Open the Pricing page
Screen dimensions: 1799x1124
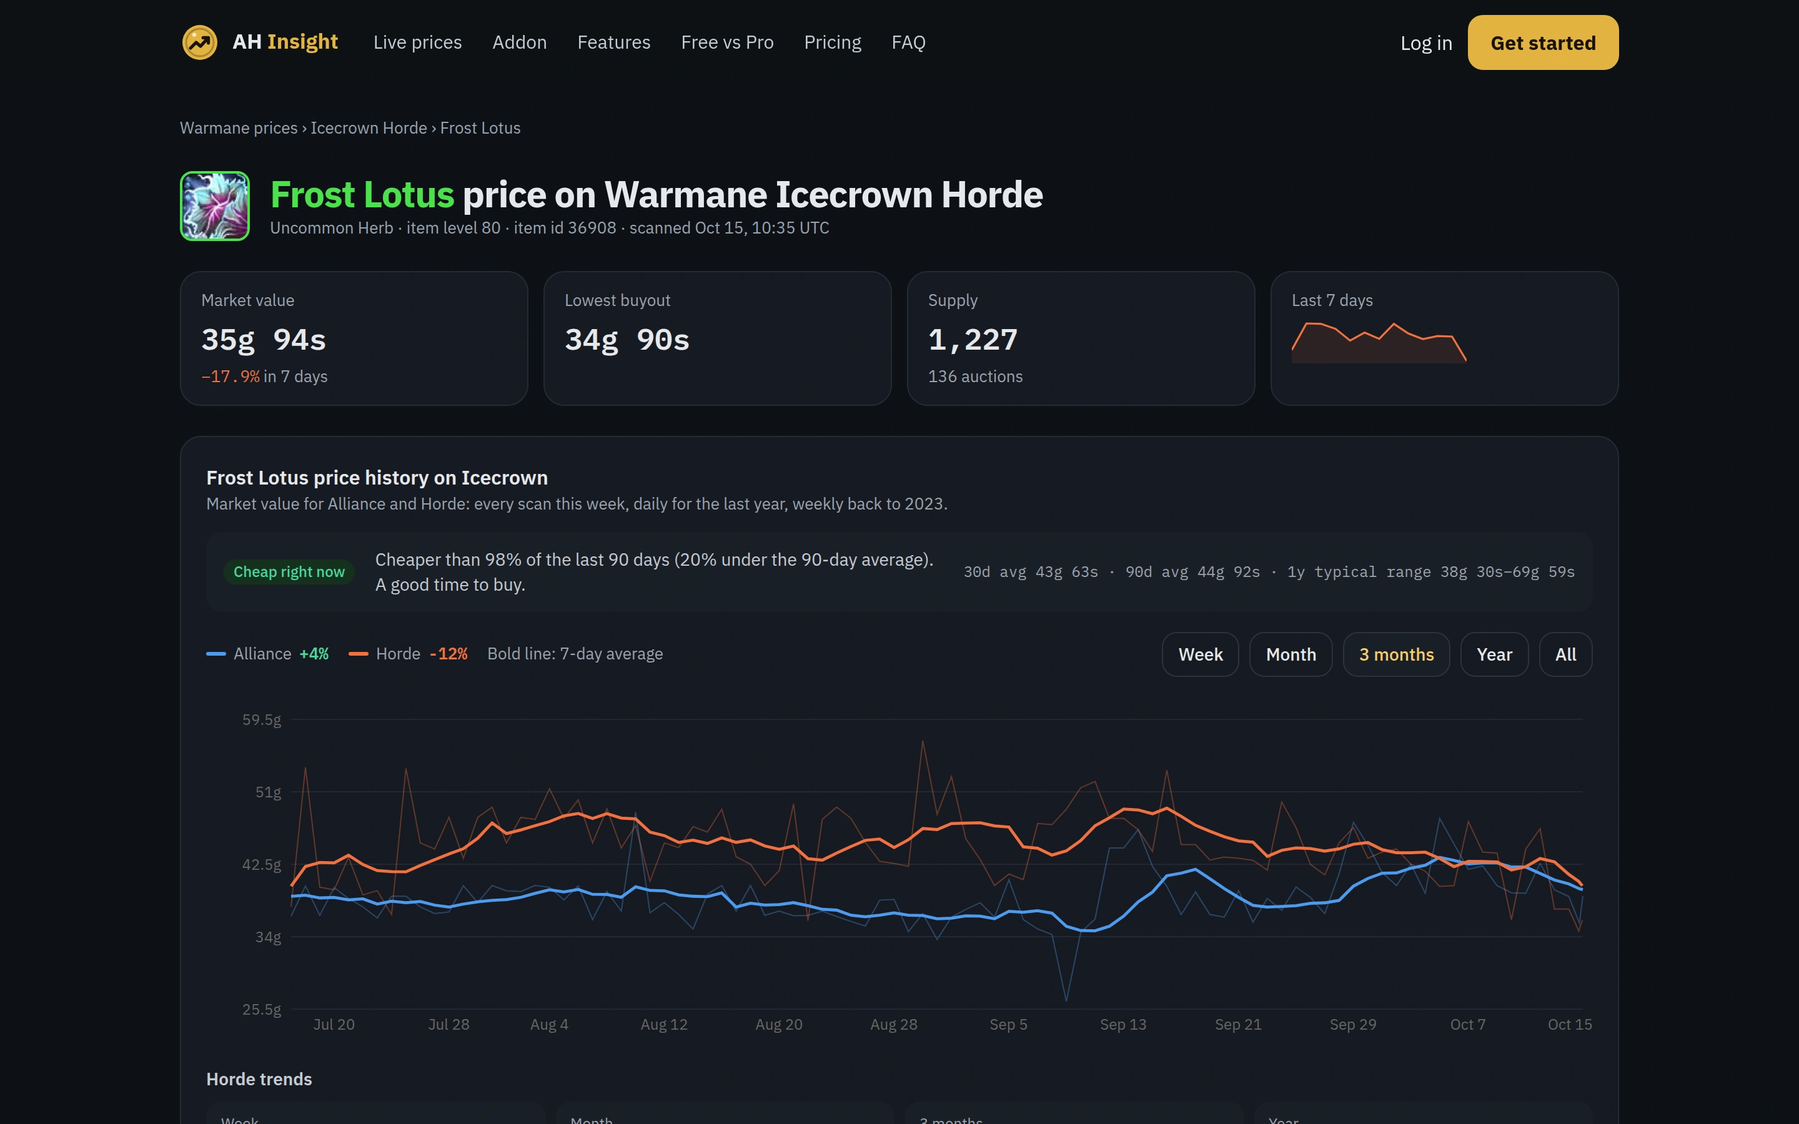click(x=832, y=42)
